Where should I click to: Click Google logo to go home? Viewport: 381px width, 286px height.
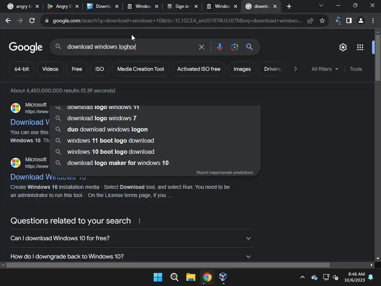coord(26,47)
